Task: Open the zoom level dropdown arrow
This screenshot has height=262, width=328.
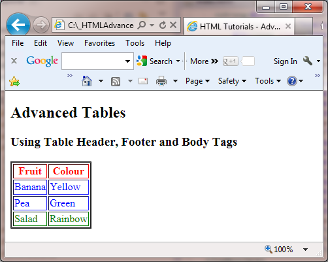Action: pyautogui.click(x=305, y=250)
